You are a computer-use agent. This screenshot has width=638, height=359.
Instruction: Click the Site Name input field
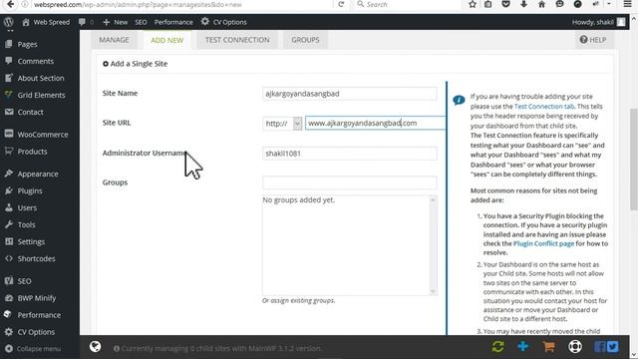(x=350, y=94)
